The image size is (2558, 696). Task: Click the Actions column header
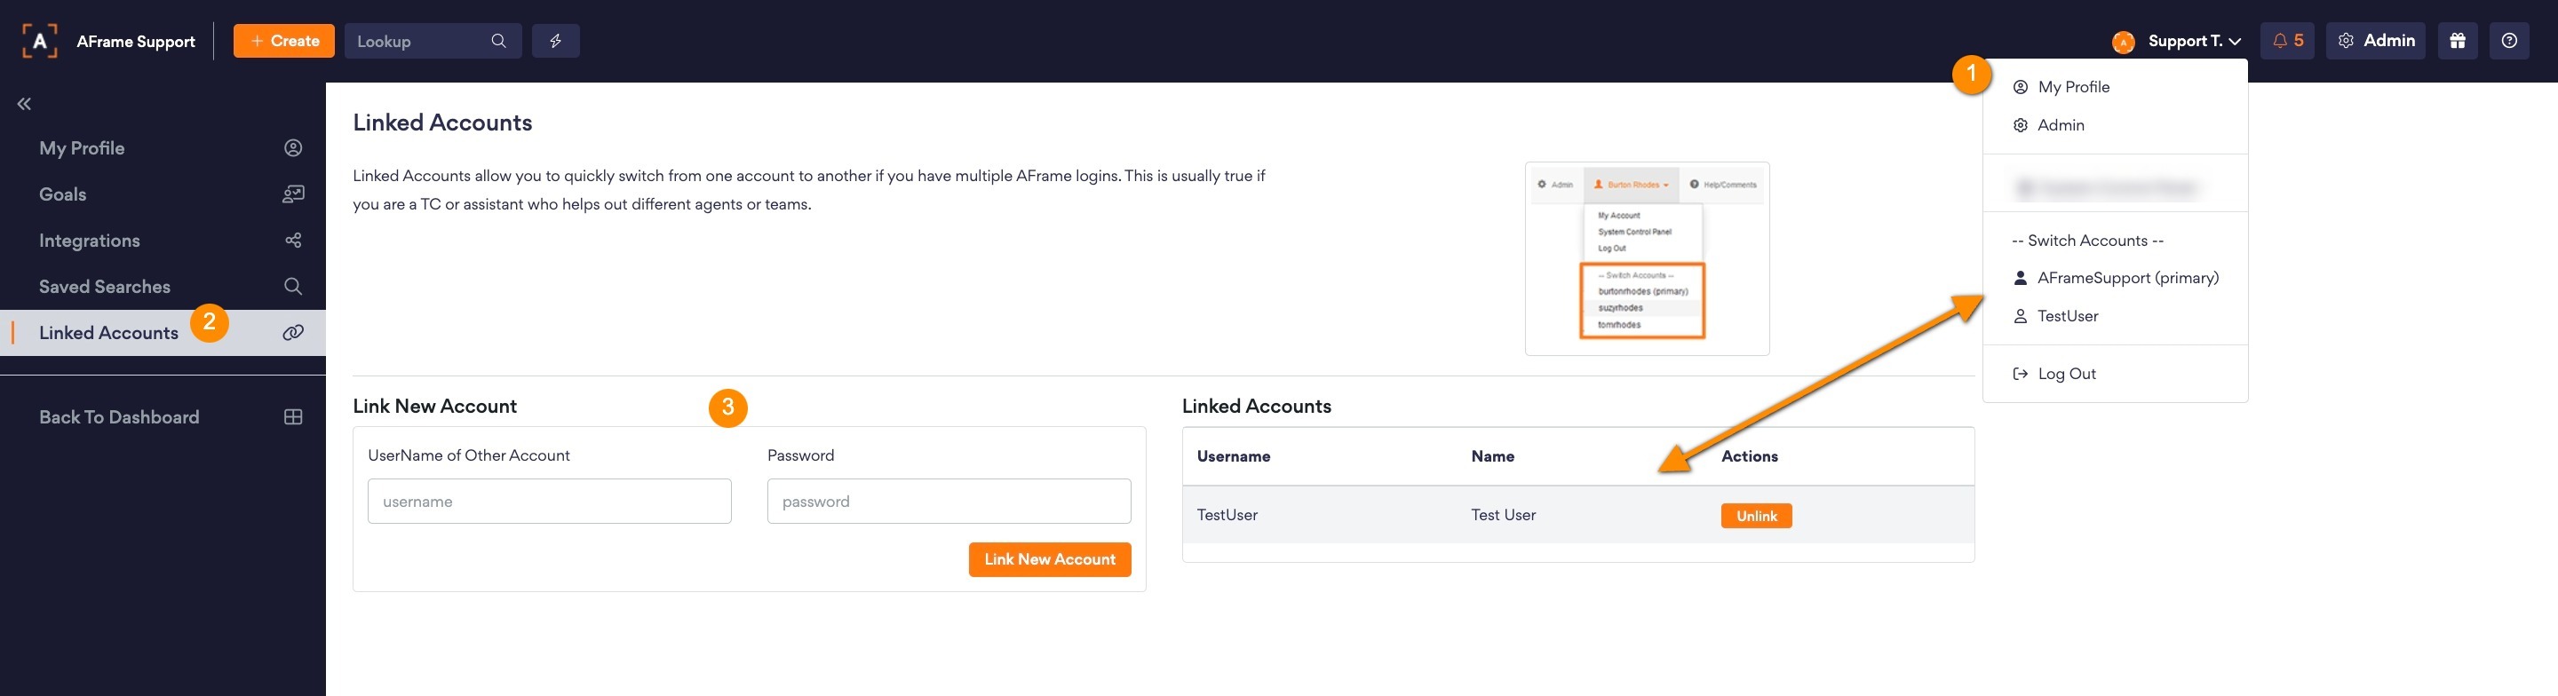tap(1750, 456)
